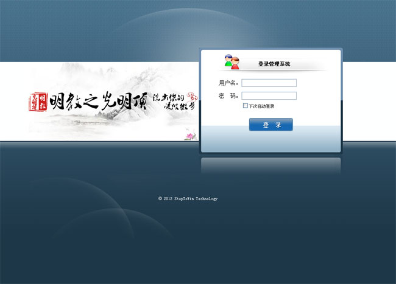This screenshot has height=284, width=396.
Task: Focus the 用户名 input field
Action: (x=269, y=83)
